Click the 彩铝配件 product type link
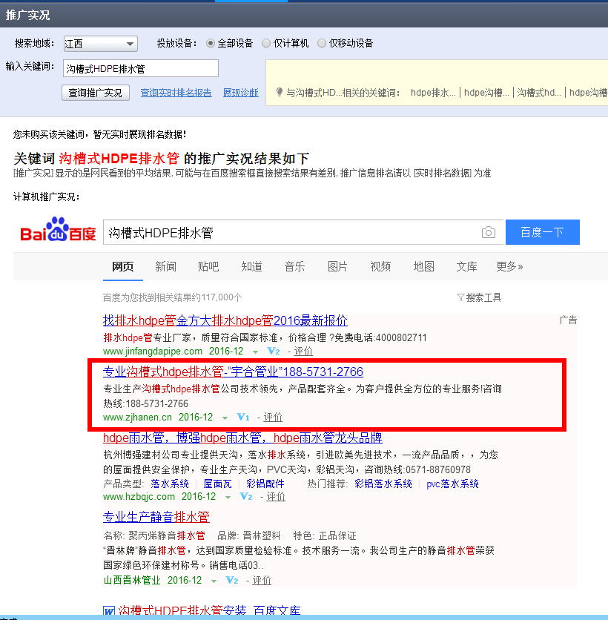The height and width of the screenshot is (620, 608). 265,484
